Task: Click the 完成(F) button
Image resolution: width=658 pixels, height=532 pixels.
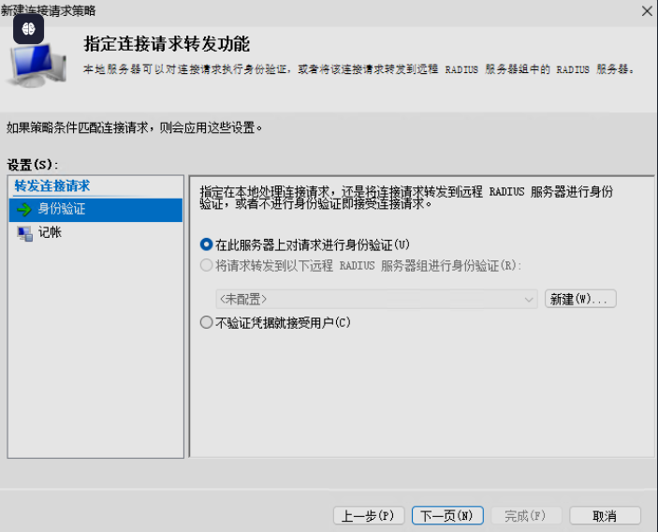Action: [x=526, y=515]
